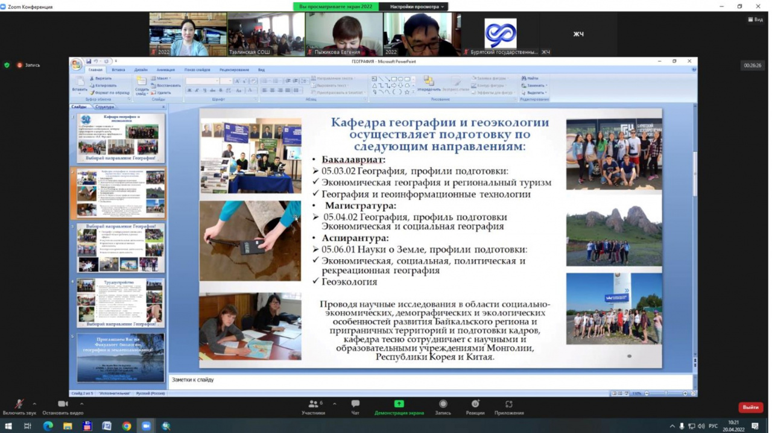The width and height of the screenshot is (772, 433).
Task: Unmute microphone with Включить звук icon
Action: click(19, 404)
